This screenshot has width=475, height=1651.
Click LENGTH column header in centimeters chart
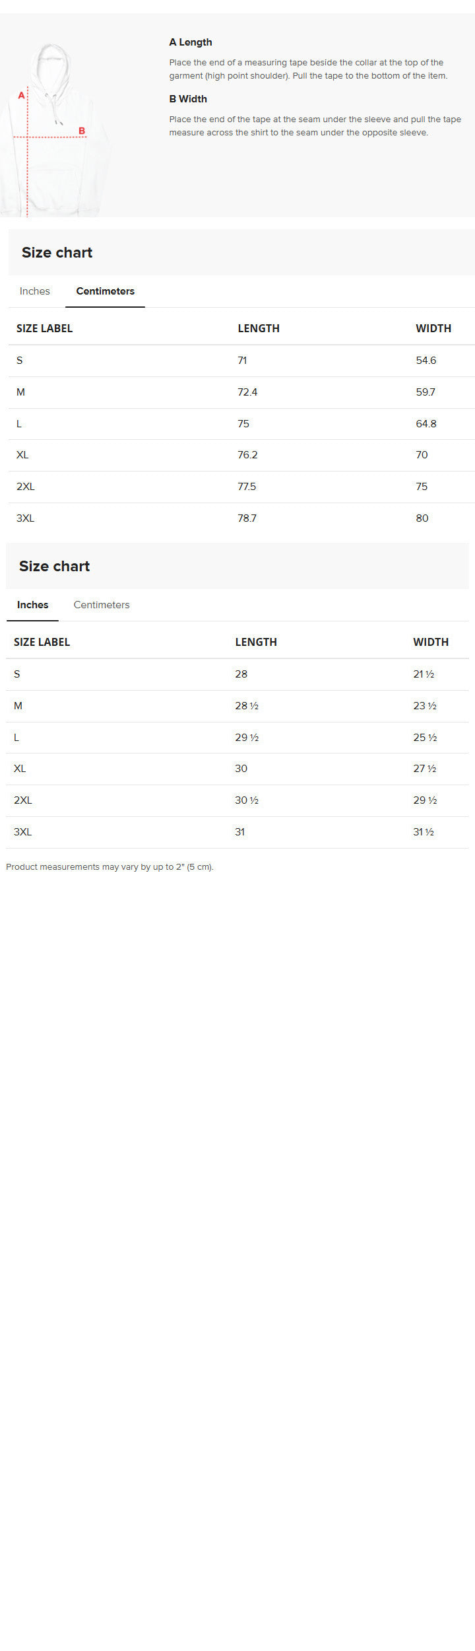tap(259, 328)
